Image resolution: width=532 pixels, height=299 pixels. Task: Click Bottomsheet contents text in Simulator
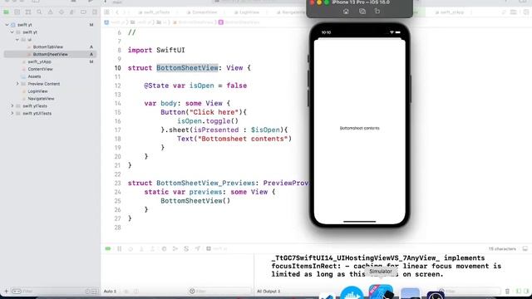[x=360, y=128]
